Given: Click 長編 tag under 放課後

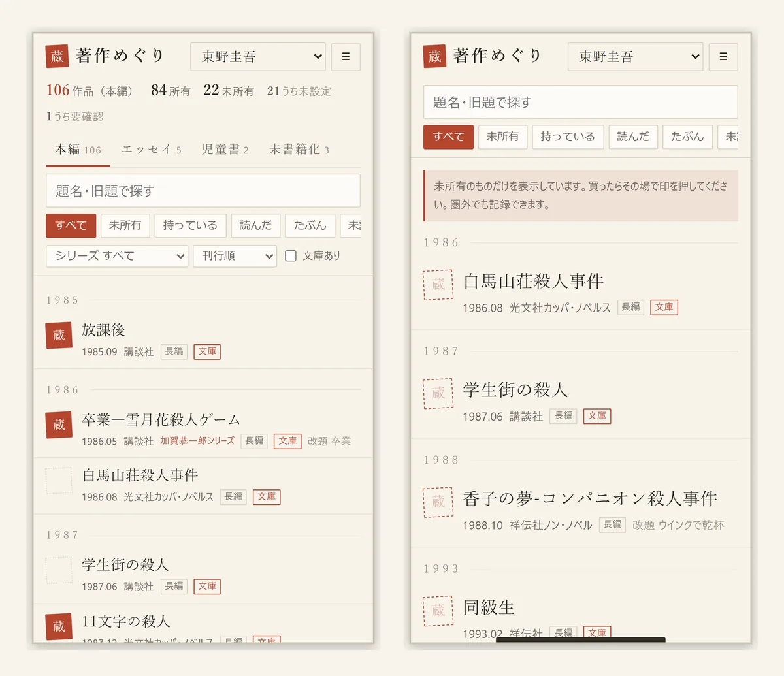Looking at the screenshot, I should click(174, 351).
